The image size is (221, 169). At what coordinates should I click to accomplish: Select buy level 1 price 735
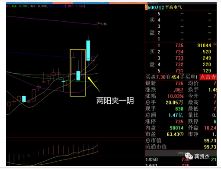tap(179, 45)
